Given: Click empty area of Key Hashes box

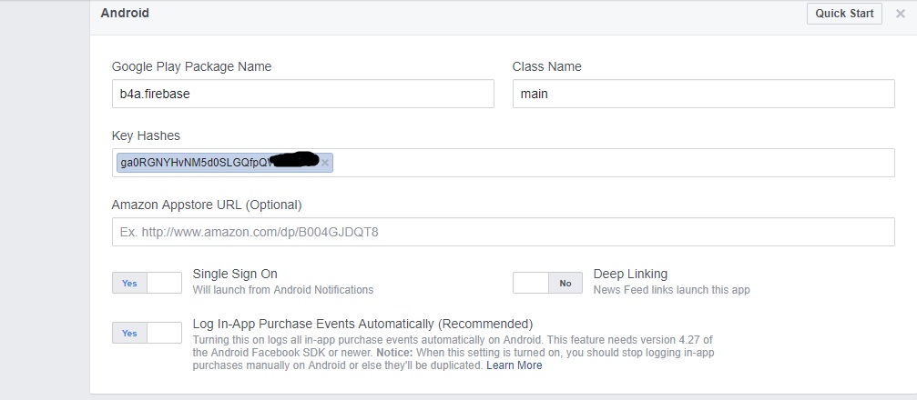Looking at the screenshot, I should pos(610,163).
